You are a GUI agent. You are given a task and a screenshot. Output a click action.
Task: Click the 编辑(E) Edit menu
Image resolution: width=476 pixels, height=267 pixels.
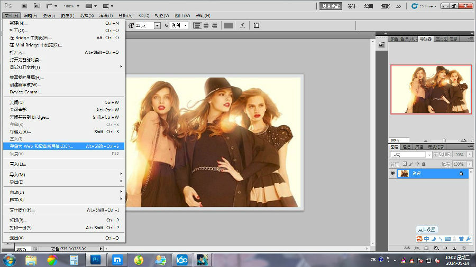(30, 15)
